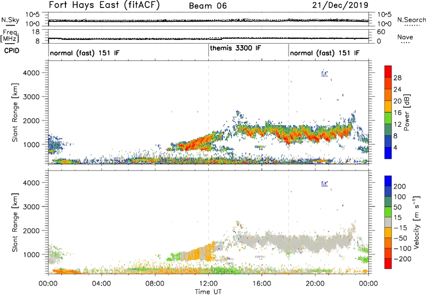Click the "04:00" time tick label
The width and height of the screenshot is (426, 295).
[x=101, y=284]
